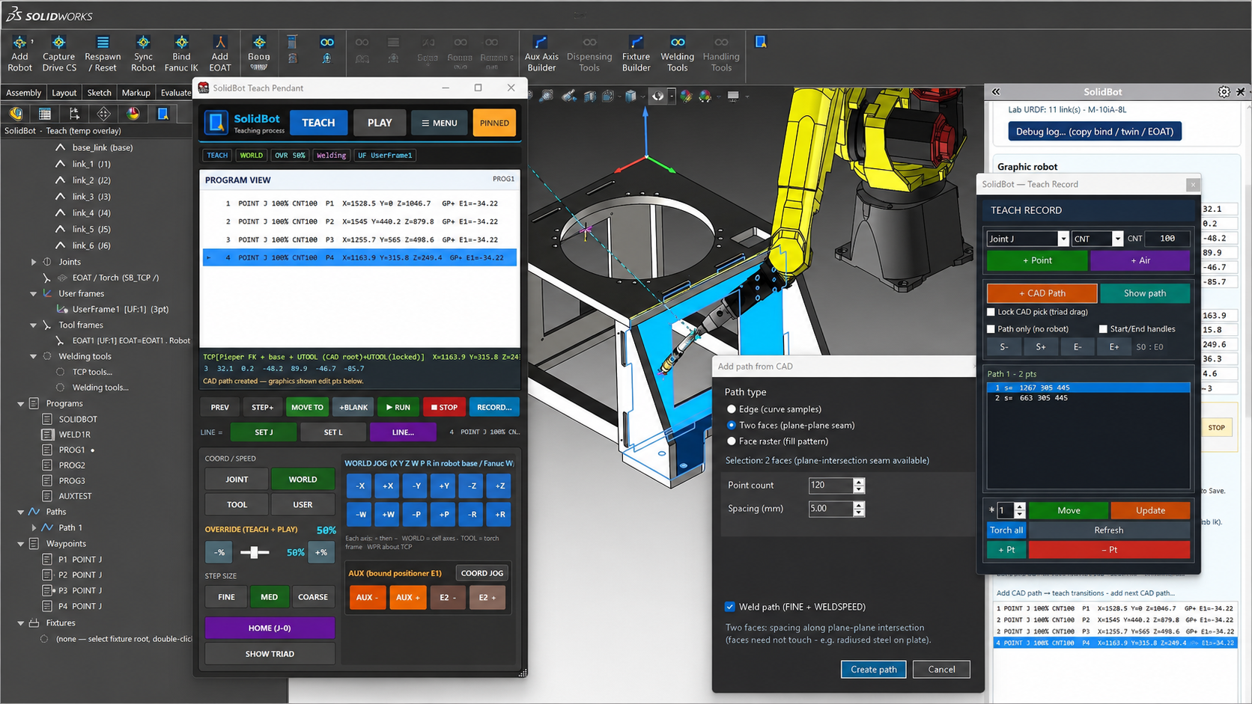Decrease override with the -% button
This screenshot has width=1252, height=704.
click(219, 552)
